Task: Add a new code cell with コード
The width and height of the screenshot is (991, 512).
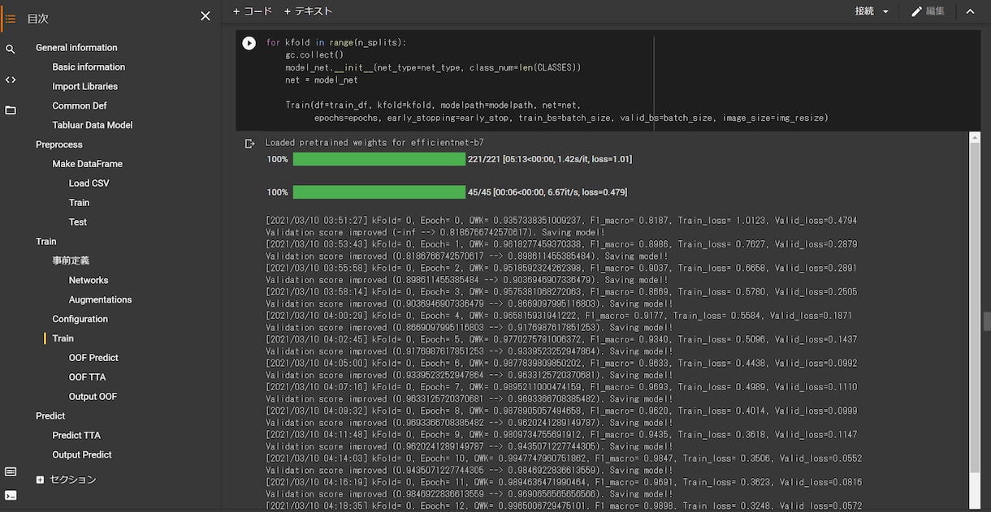Action: pyautogui.click(x=253, y=11)
